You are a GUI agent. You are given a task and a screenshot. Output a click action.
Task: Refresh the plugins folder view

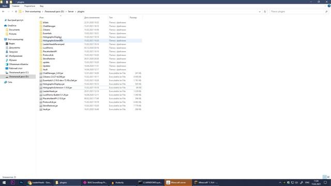[265, 11]
